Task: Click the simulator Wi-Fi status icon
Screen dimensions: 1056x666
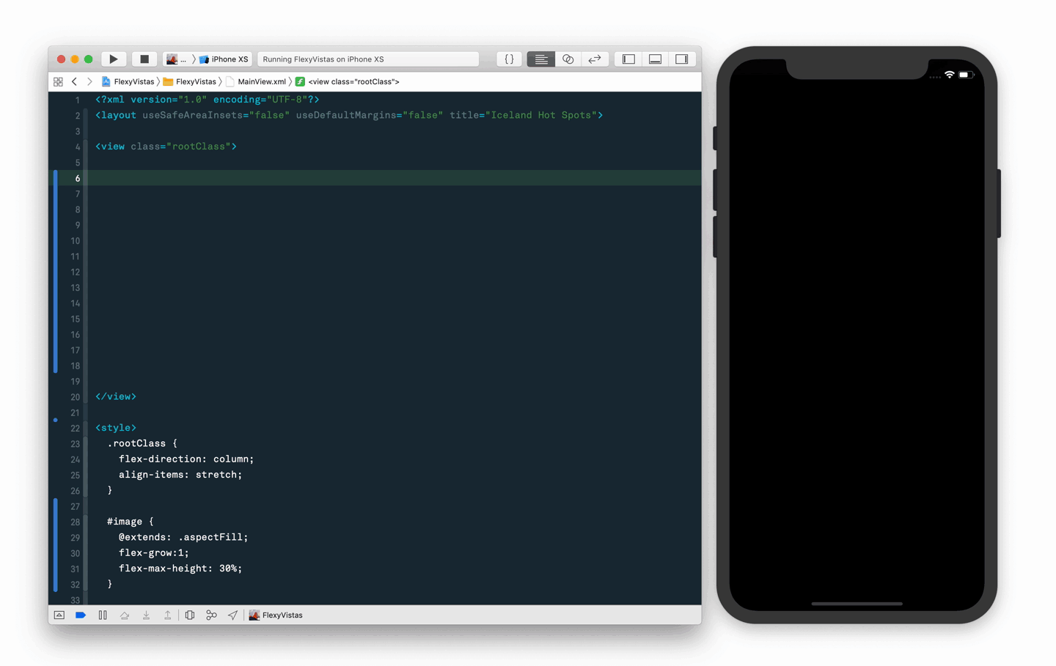Action: pyautogui.click(x=950, y=75)
